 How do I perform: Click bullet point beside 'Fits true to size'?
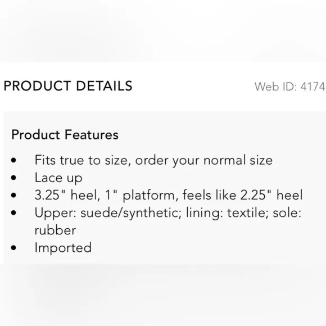[13, 160]
